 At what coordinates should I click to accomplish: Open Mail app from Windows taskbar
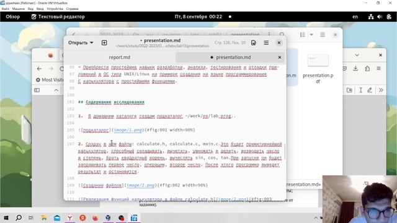(x=57, y=217)
